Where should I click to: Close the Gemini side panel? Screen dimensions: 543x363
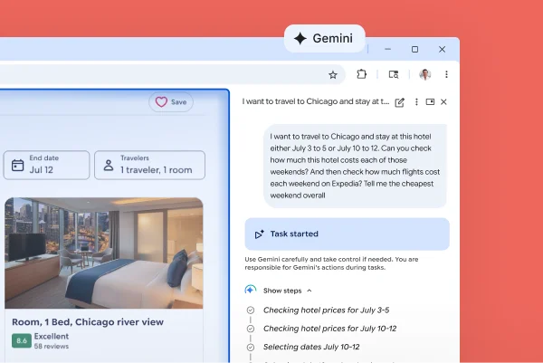coord(443,101)
